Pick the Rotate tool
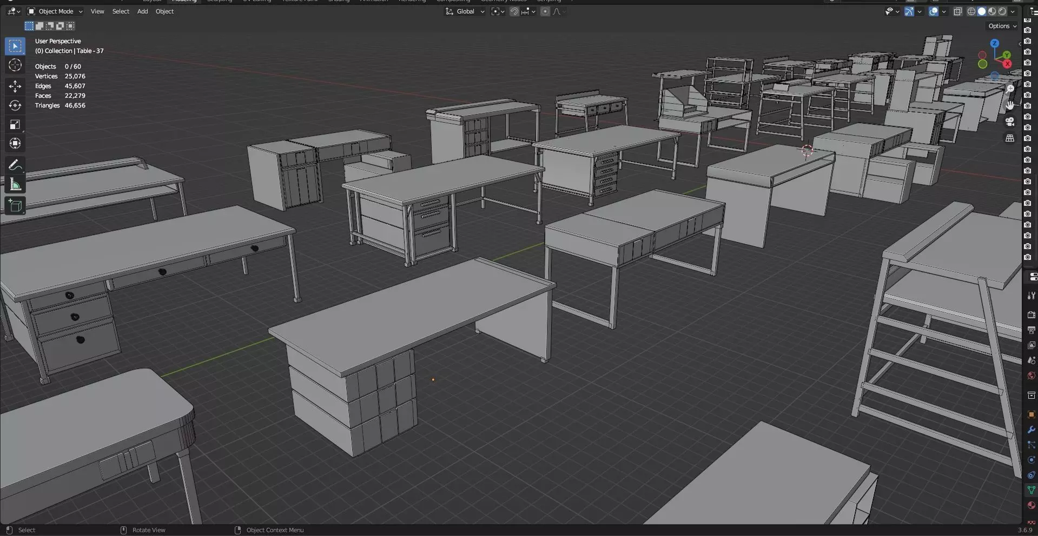1038x536 pixels. pyautogui.click(x=15, y=105)
